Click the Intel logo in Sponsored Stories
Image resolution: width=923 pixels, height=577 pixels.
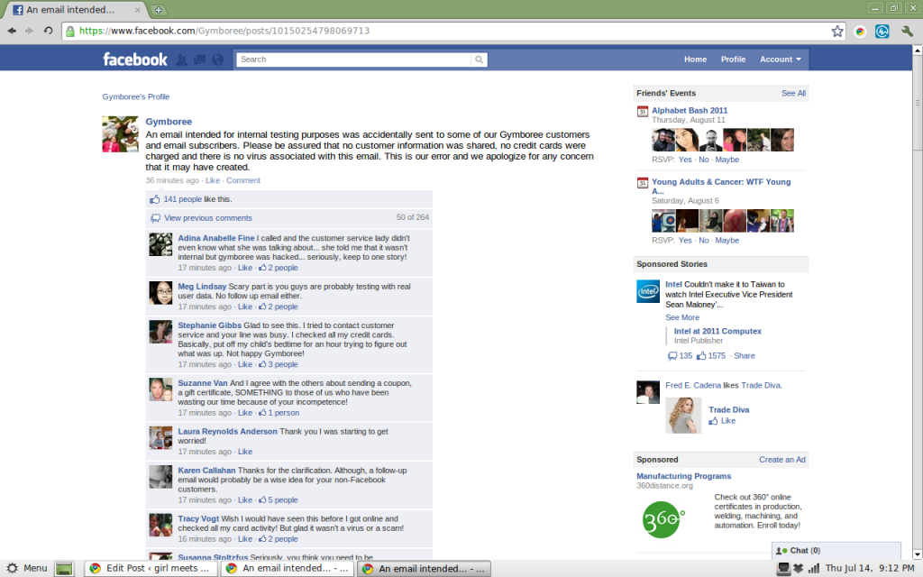click(648, 291)
